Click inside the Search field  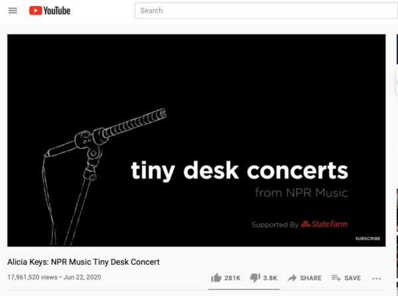coord(266,11)
